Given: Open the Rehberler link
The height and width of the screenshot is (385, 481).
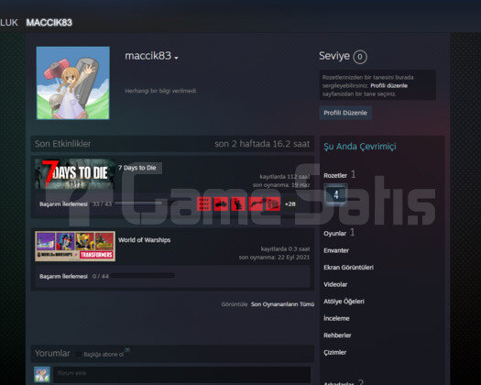Looking at the screenshot, I should click(x=337, y=335).
